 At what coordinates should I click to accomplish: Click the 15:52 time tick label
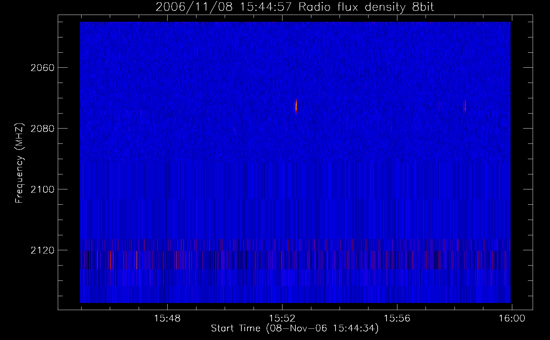[x=282, y=319]
